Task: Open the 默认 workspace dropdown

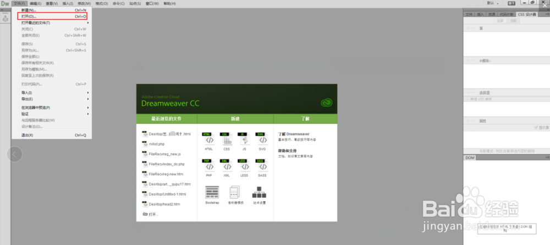Action: [x=492, y=3]
